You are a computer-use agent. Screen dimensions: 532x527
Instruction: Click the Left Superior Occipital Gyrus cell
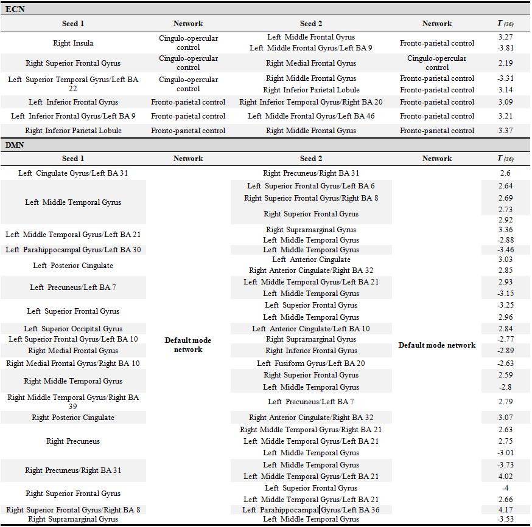[x=73, y=329]
